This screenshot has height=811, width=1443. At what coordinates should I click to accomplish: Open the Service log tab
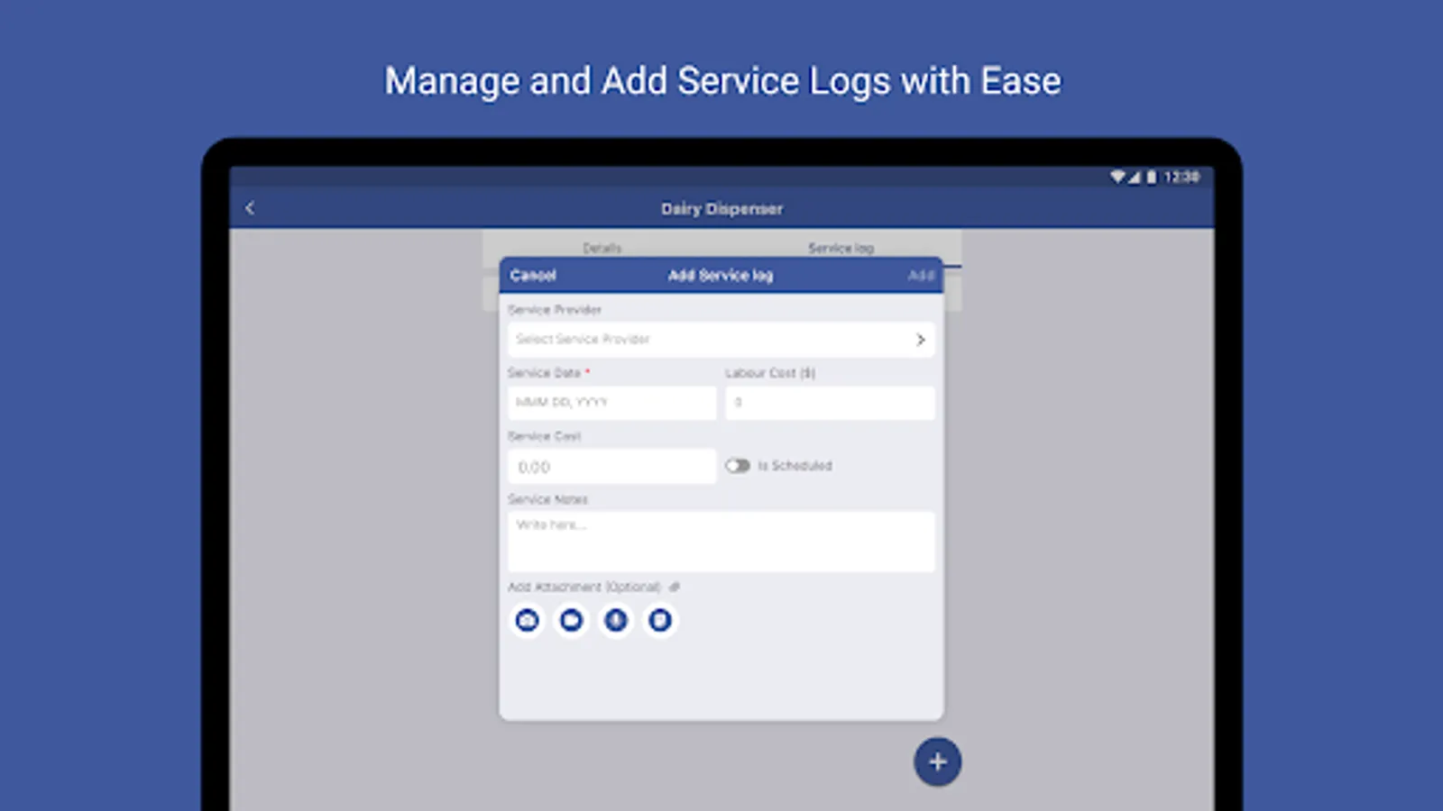click(x=840, y=248)
